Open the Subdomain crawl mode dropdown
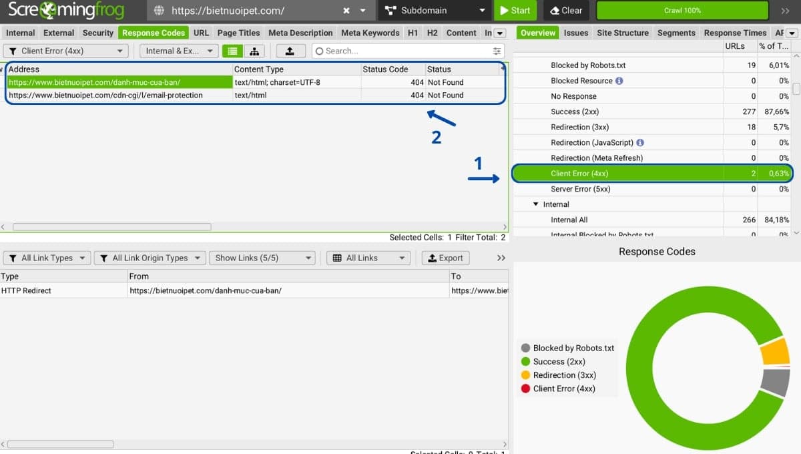Image resolution: width=801 pixels, height=454 pixels. [435, 11]
